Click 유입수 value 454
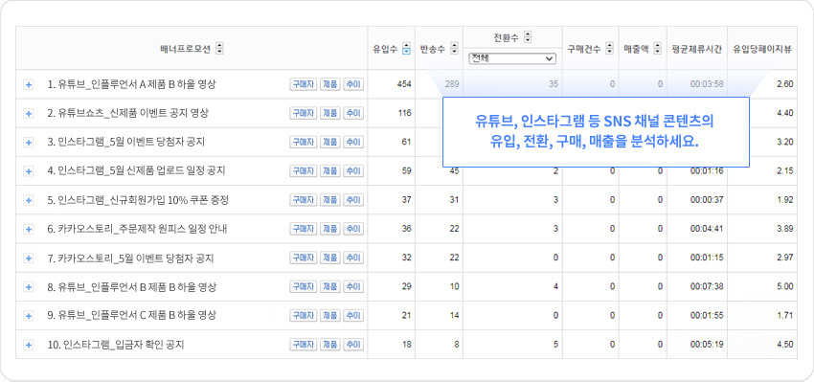The image size is (814, 382). coord(404,84)
